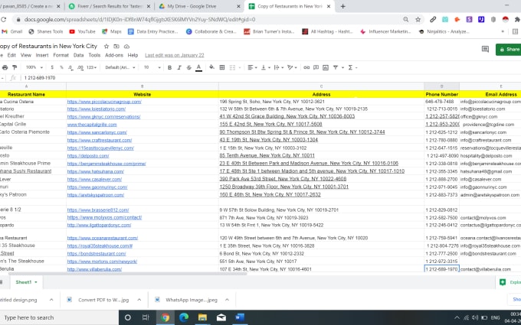Open the more formats 123 dropdown
This screenshot has height=325, width=521.
[x=91, y=67]
